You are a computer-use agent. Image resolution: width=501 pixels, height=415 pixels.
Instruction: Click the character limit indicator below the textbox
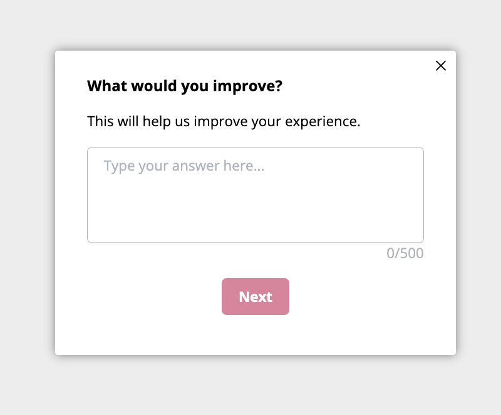tap(405, 253)
